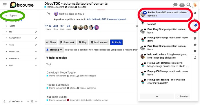Click the split-topic arrow icon

pyautogui.click(x=48, y=14)
